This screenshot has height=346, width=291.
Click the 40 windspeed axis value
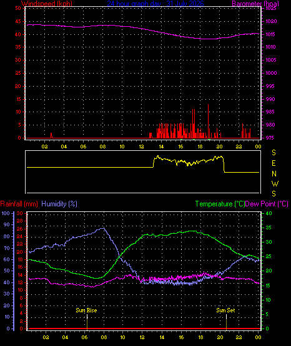[18, 34]
